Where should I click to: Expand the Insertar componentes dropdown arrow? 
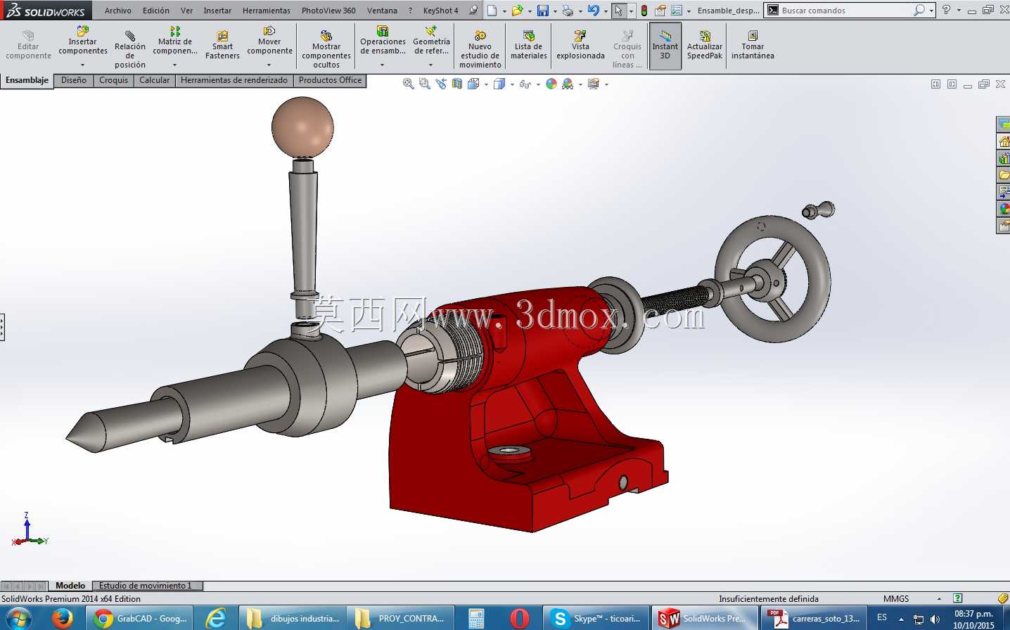[83, 65]
